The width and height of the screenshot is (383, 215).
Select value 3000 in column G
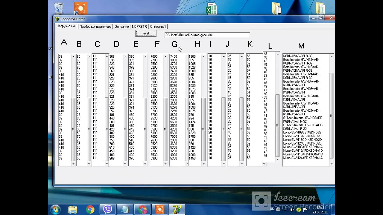174,60
